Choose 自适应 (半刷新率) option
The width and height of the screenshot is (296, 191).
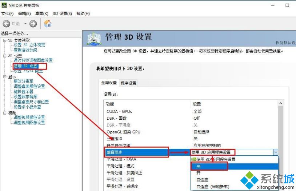point(235,187)
